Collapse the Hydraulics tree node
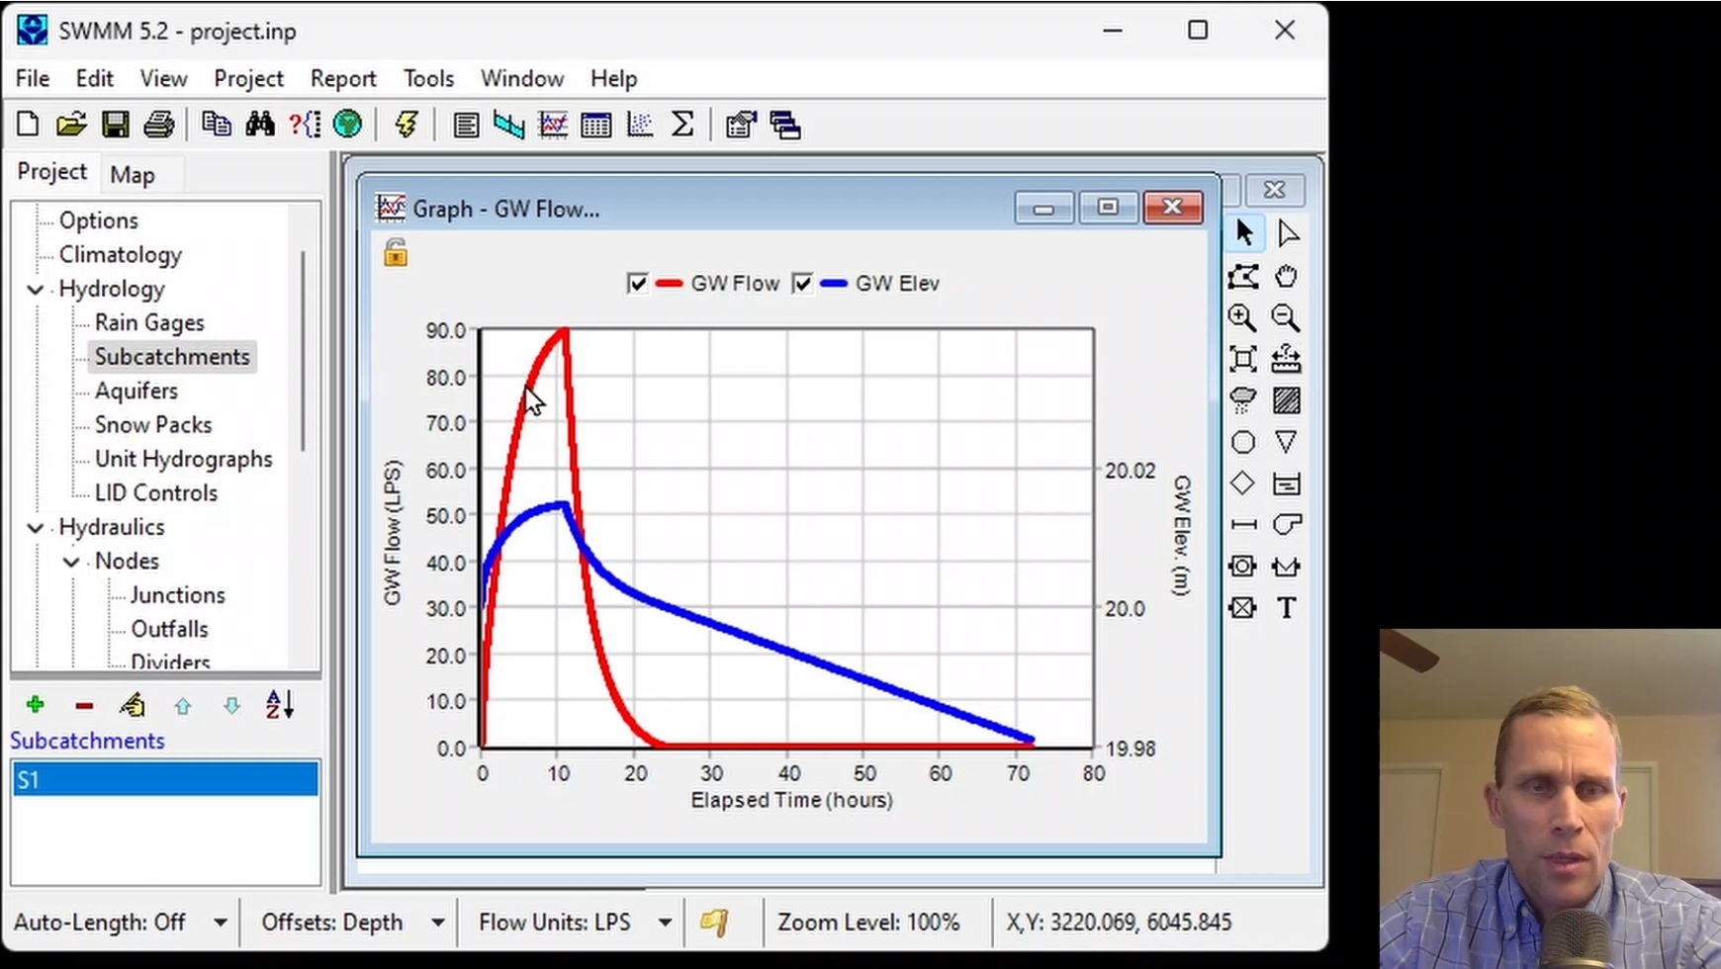This screenshot has height=969, width=1721. click(36, 528)
